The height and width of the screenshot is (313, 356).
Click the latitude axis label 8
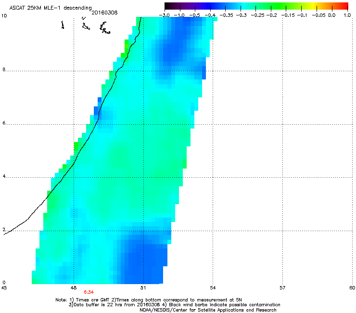(x=4, y=69)
